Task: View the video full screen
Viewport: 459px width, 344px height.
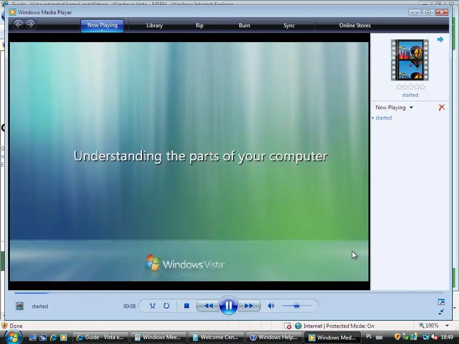Action: 441,302
